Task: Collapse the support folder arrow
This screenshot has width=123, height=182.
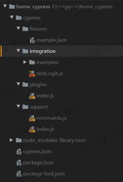Action: click(18, 107)
